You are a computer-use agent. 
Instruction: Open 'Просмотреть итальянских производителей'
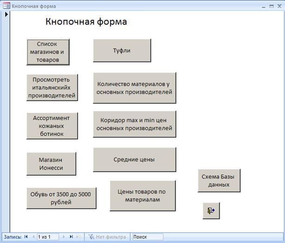(51, 87)
